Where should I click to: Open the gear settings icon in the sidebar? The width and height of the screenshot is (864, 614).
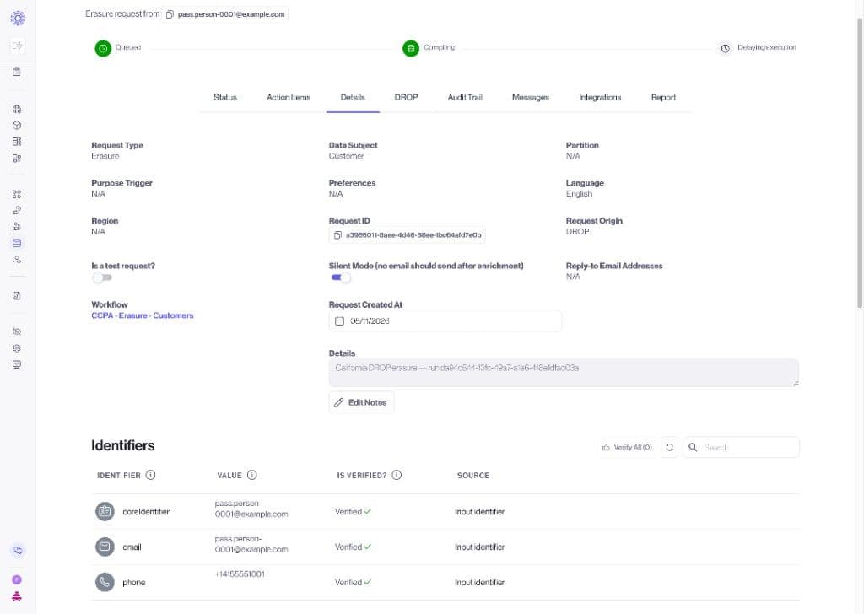click(17, 348)
